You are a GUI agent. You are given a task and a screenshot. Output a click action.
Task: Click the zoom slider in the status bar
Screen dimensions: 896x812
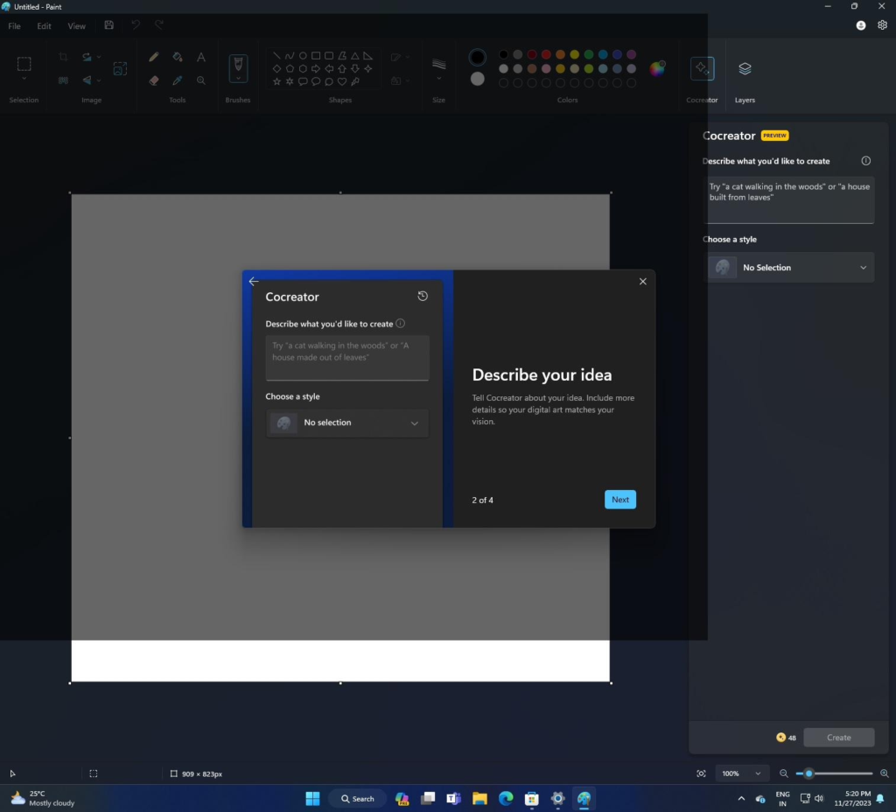(834, 773)
